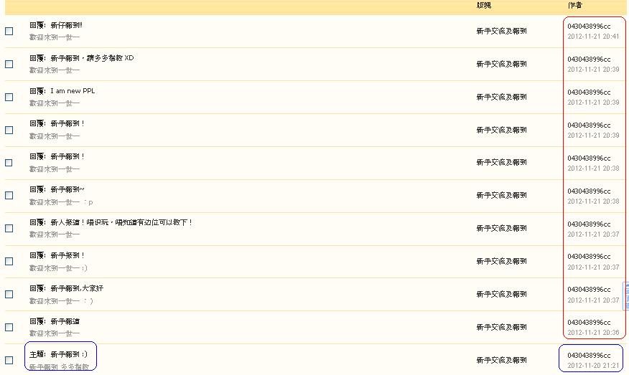
Task: Open board '新手交流及報到' in '新仔報到!!' row
Action: tap(501, 32)
